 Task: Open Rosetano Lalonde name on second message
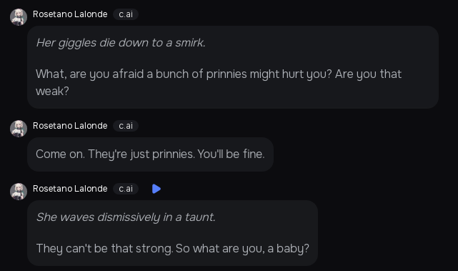pyautogui.click(x=70, y=126)
